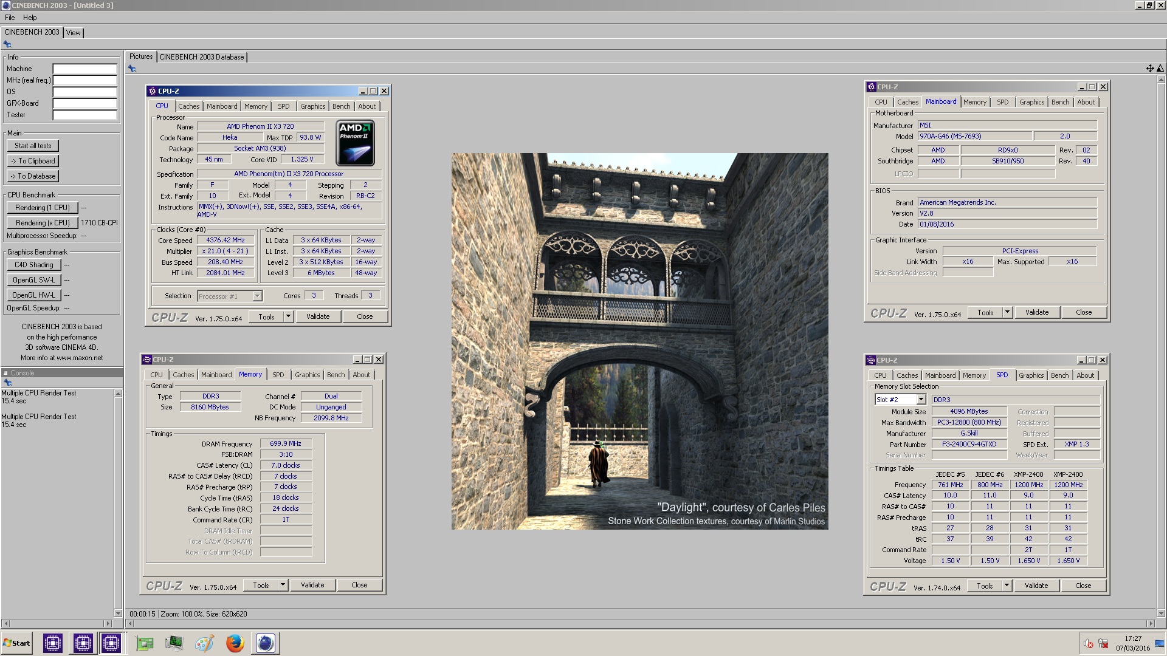Click the pin icon in the Console panel
Viewport: 1167px width, 656px height.
tap(7, 383)
